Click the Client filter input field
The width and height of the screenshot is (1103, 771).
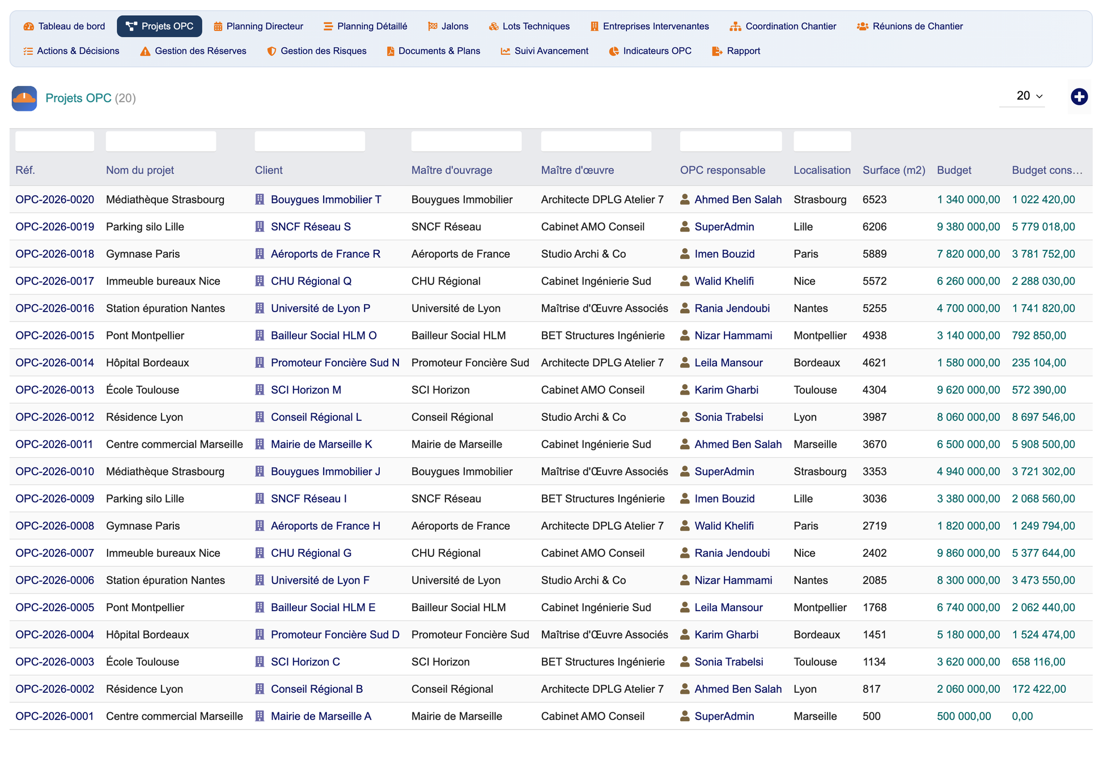tap(310, 141)
